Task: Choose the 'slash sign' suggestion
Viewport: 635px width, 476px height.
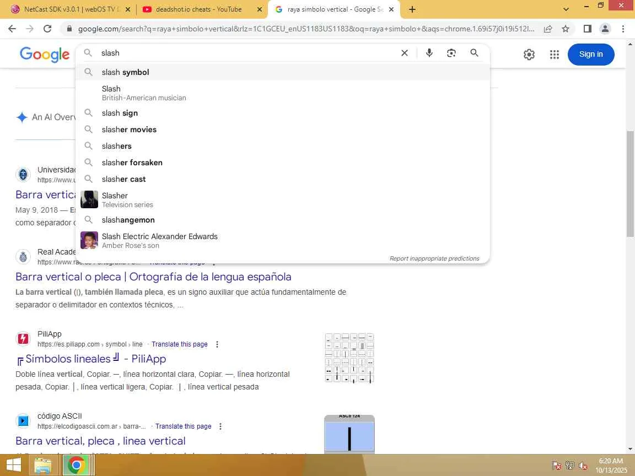Action: pyautogui.click(x=283, y=113)
